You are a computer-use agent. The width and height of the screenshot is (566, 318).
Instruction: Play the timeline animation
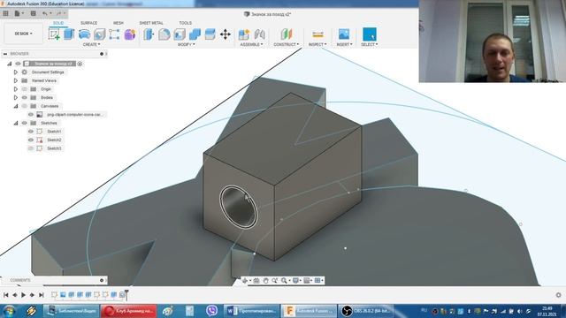pyautogui.click(x=24, y=295)
